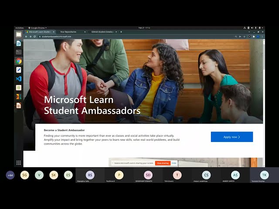Select participant avatar V
The height and width of the screenshot is (209, 279).
[39, 175]
